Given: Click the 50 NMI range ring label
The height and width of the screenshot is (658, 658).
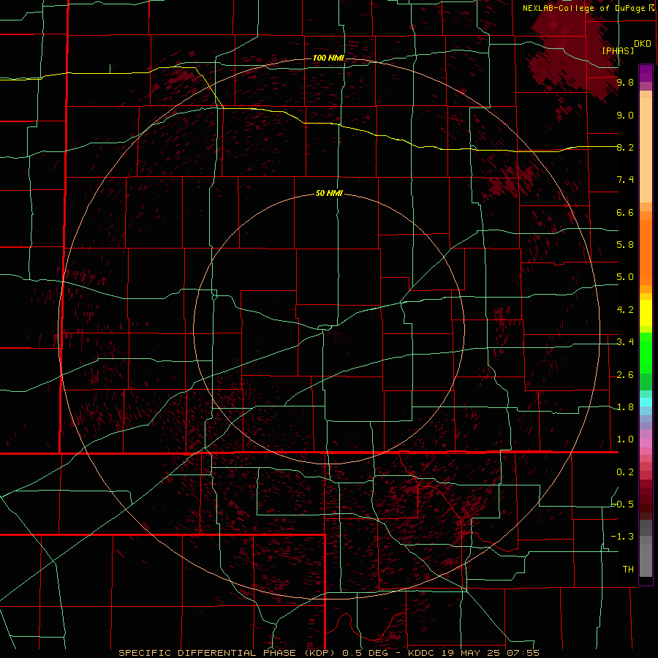Looking at the screenshot, I should (x=329, y=194).
